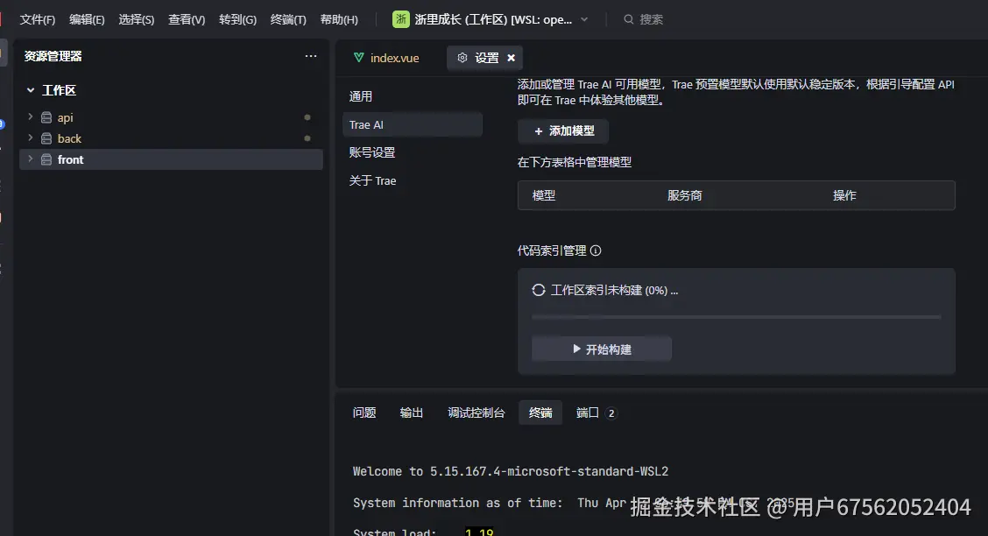Click the sync icon next to 工作区索引未构建
The height and width of the screenshot is (536, 988).
click(x=537, y=290)
